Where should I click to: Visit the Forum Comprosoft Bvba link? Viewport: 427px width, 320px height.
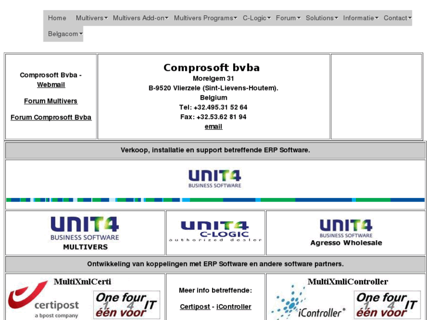51,117
